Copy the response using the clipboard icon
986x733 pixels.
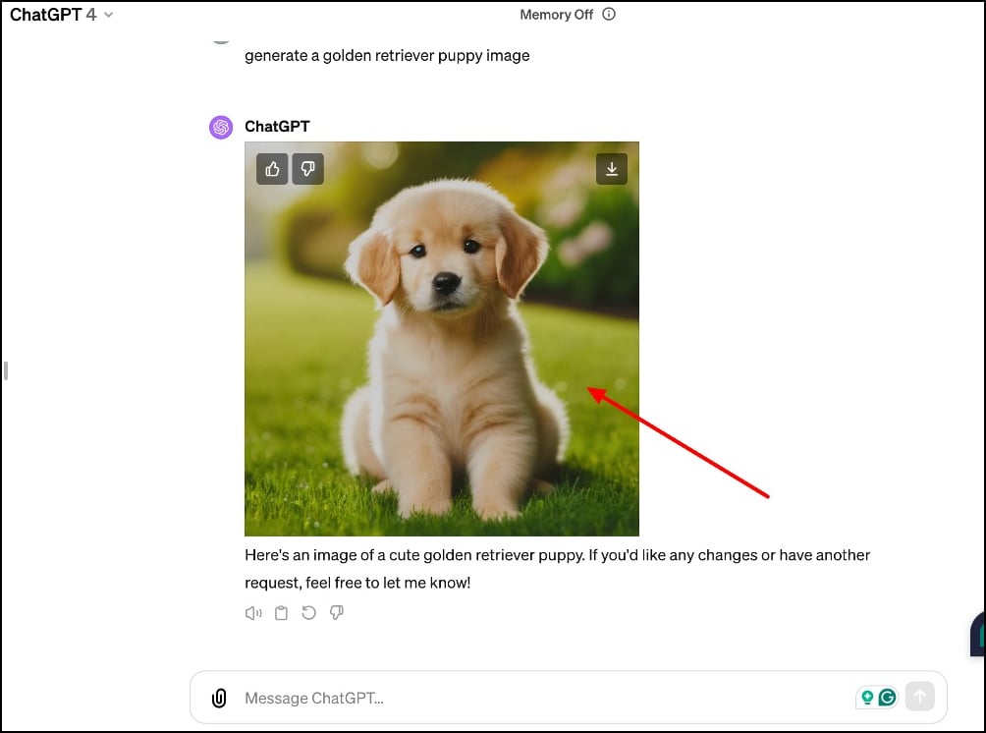281,612
